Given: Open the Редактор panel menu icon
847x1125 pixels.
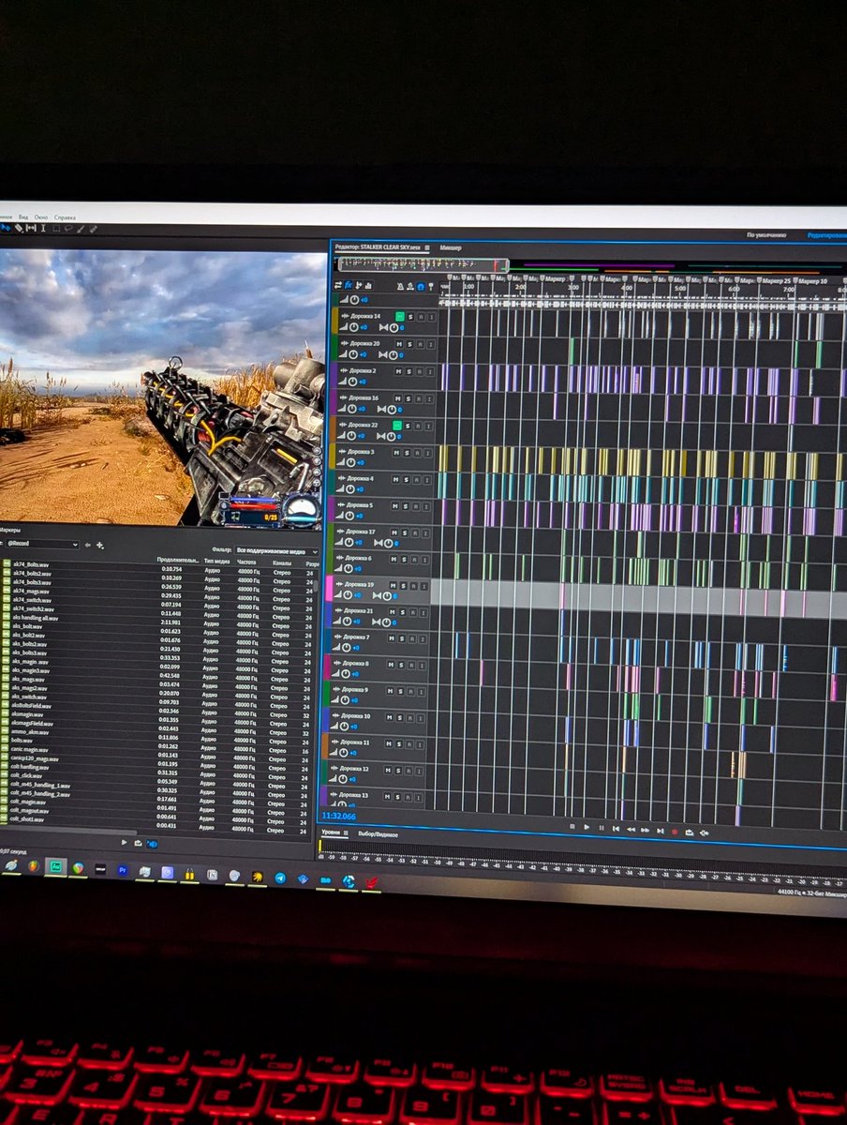Looking at the screenshot, I should coord(427,247).
